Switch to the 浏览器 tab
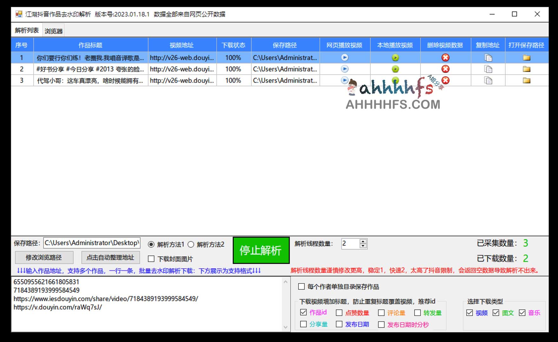The height and width of the screenshot is (342, 558). tap(53, 30)
